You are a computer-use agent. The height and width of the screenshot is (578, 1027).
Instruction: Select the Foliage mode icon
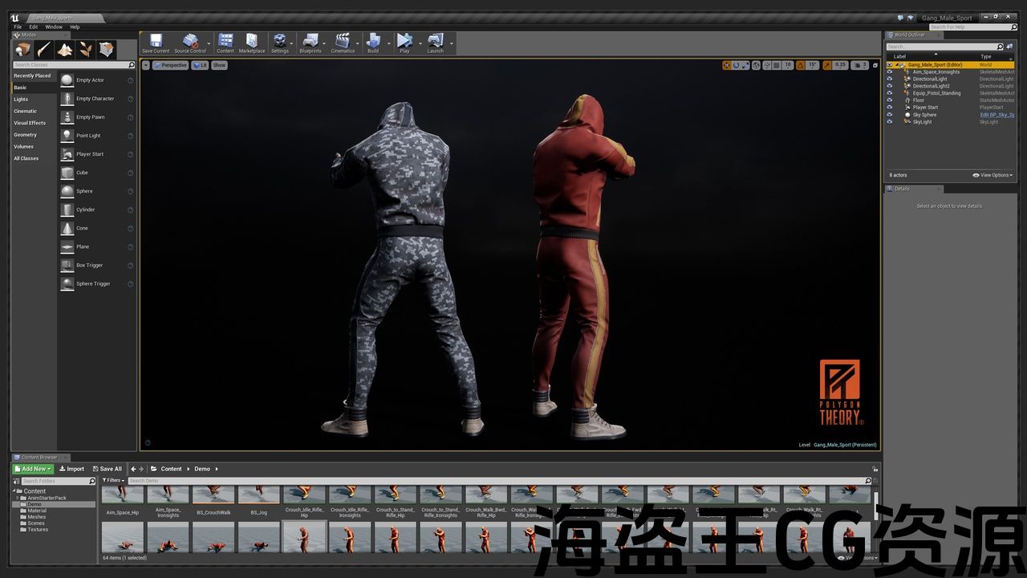(x=85, y=50)
